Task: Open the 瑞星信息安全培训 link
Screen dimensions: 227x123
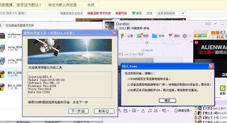Action: pos(71,13)
